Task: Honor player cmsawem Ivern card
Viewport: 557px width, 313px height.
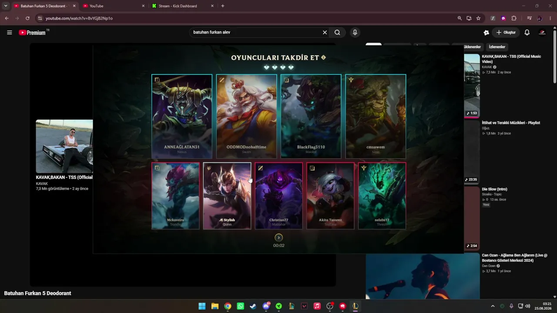Action: (x=376, y=116)
